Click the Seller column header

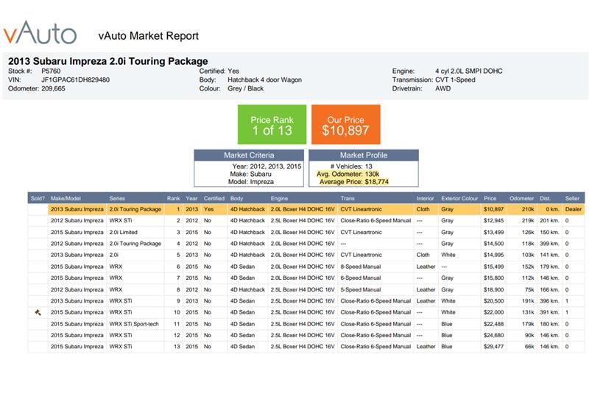[x=572, y=198]
